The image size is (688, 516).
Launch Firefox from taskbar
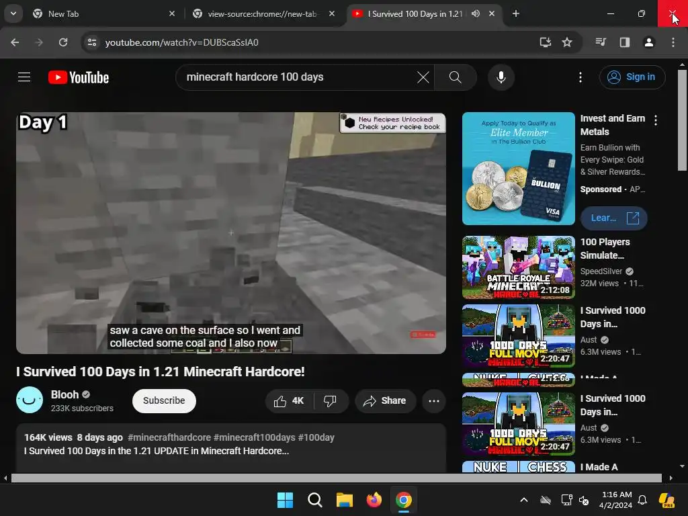click(x=374, y=500)
